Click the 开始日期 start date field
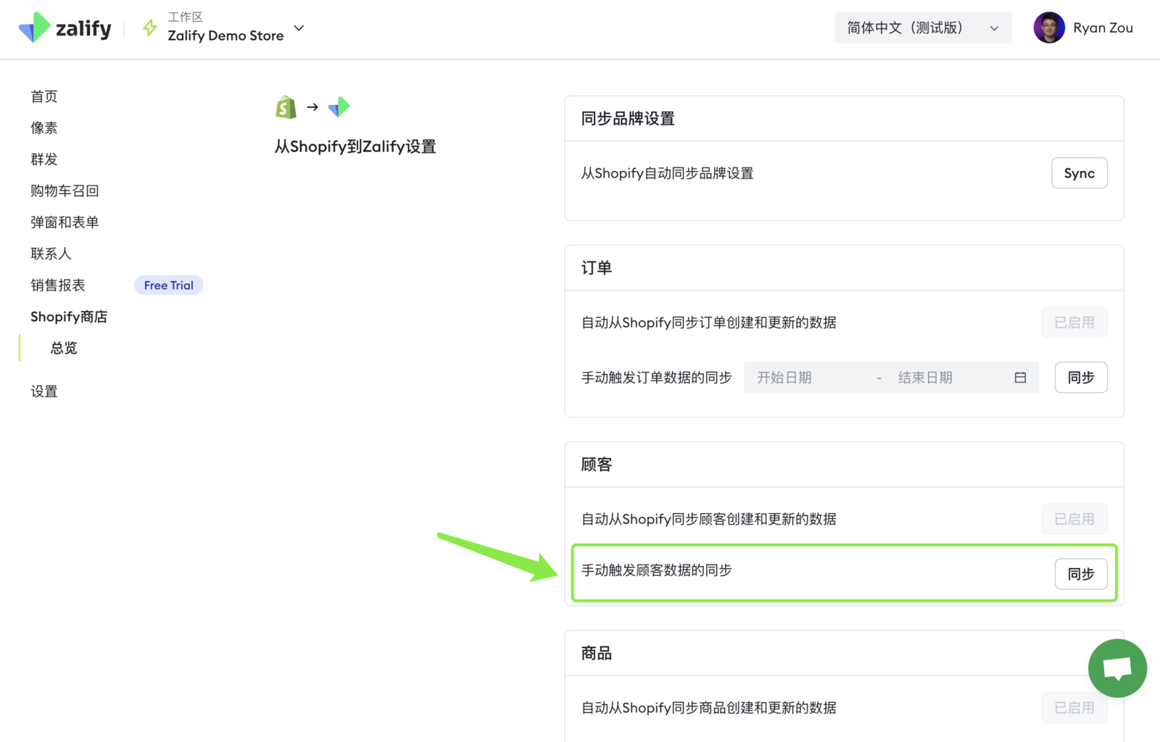The height and width of the screenshot is (742, 1160). (805, 378)
